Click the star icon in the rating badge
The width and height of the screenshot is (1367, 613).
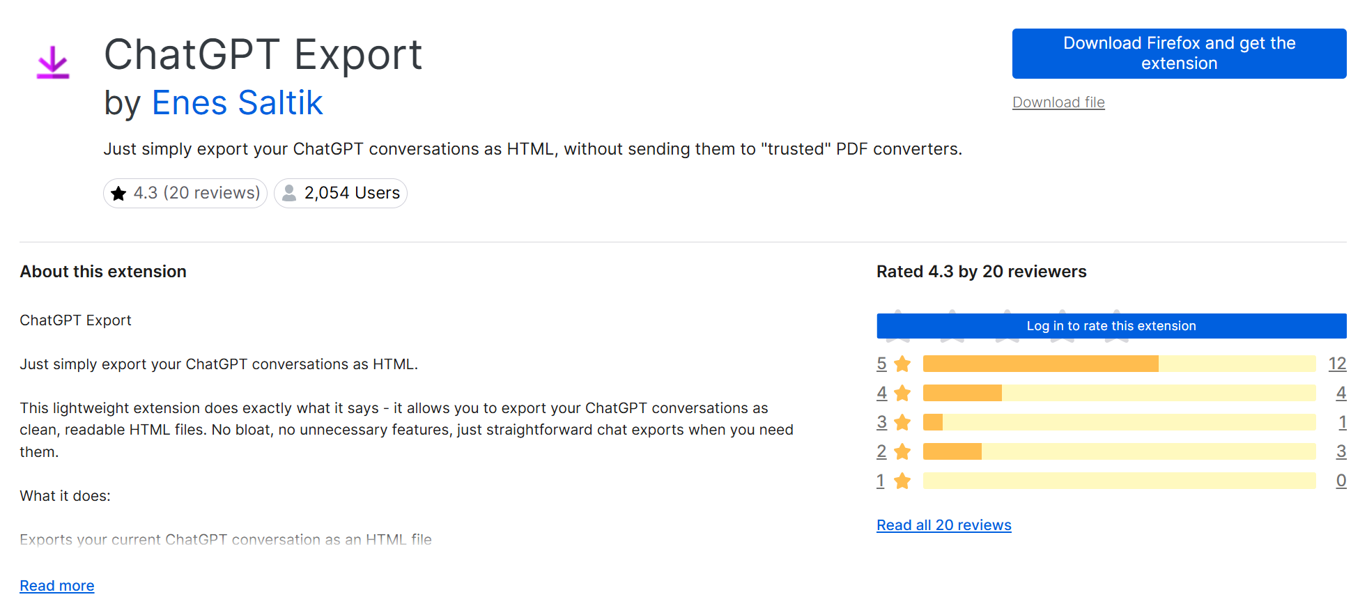coord(118,193)
